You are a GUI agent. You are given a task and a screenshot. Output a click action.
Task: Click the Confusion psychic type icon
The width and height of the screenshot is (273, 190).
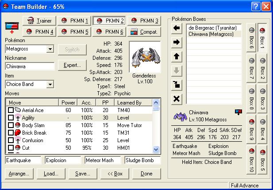(x=18, y=140)
